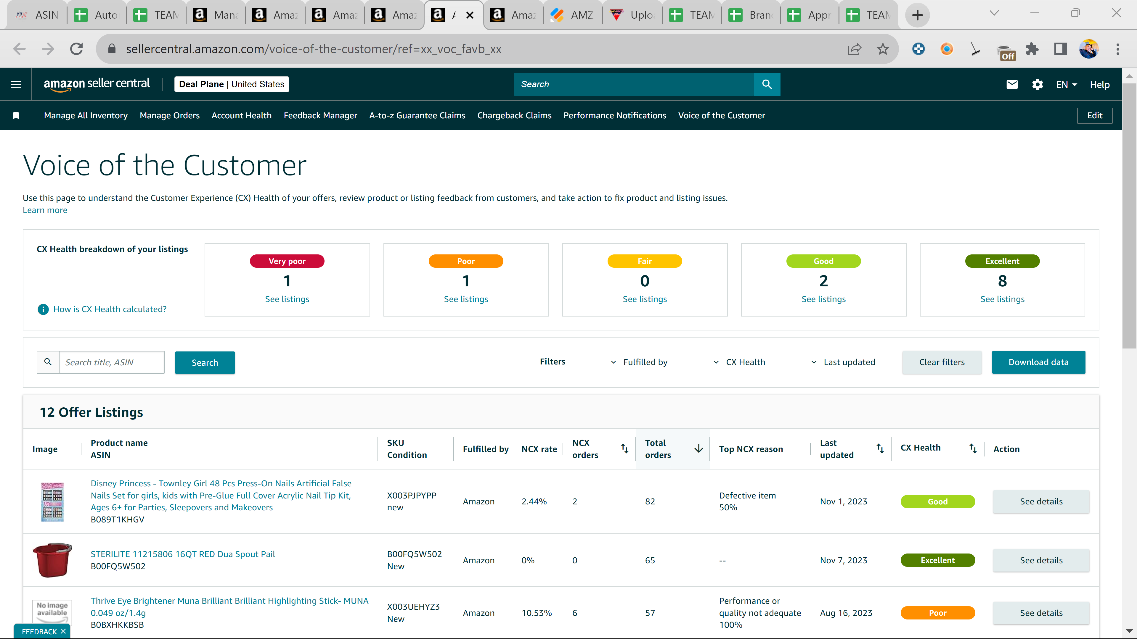Image resolution: width=1137 pixels, height=639 pixels.
Task: Click the magnifier icon in listing search box
Action: pos(48,362)
